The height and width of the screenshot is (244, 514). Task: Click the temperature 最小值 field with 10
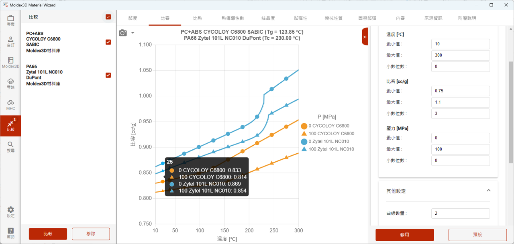click(x=461, y=44)
